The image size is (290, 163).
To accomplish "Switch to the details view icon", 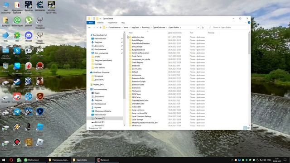I will [x=245, y=128].
